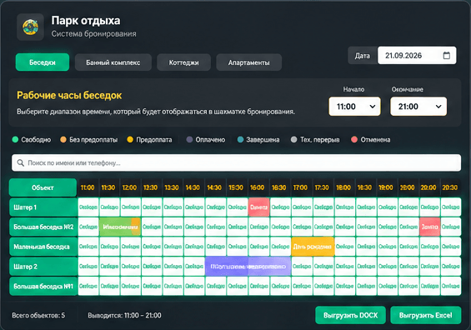Click the Завершена legend dot

coord(240,139)
